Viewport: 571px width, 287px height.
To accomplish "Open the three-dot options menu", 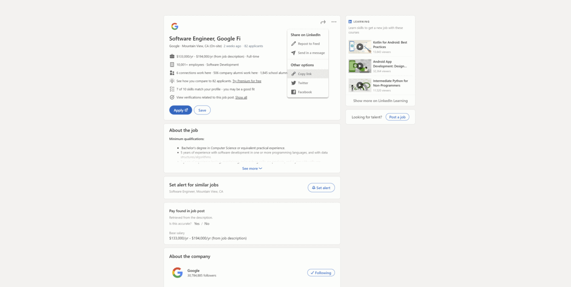I will tap(334, 21).
